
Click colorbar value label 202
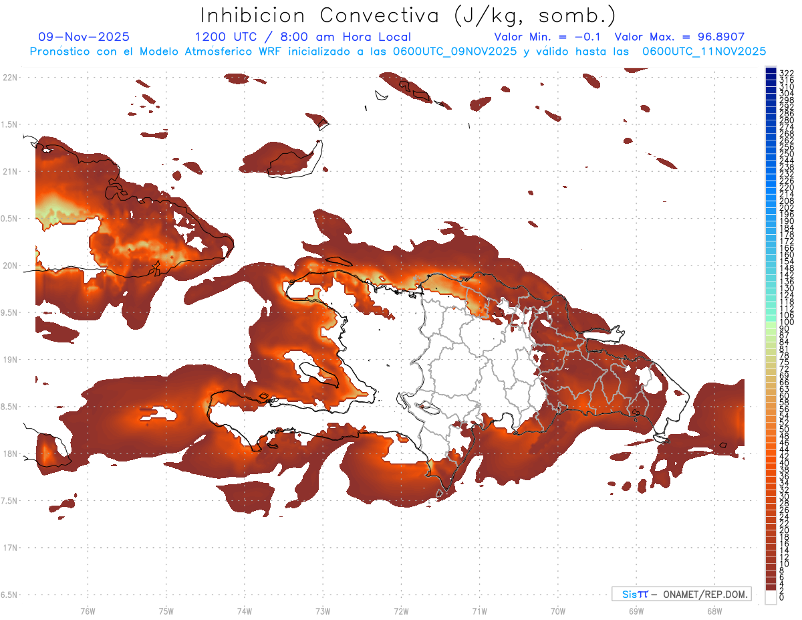point(787,207)
